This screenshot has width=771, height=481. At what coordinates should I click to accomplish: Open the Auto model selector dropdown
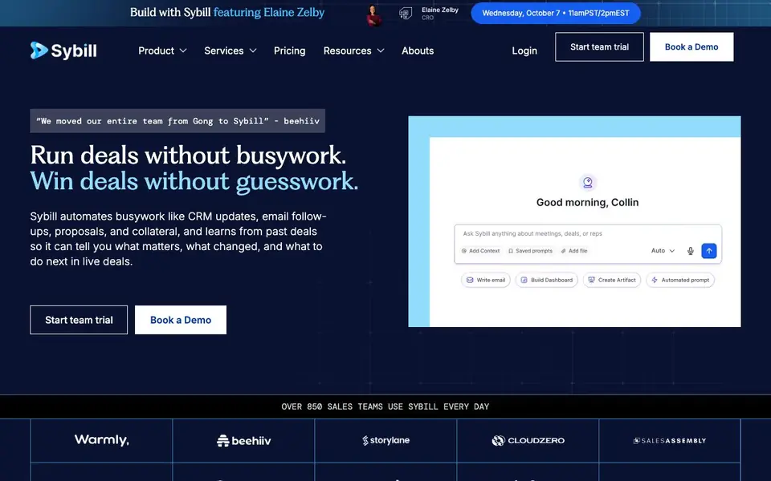663,251
